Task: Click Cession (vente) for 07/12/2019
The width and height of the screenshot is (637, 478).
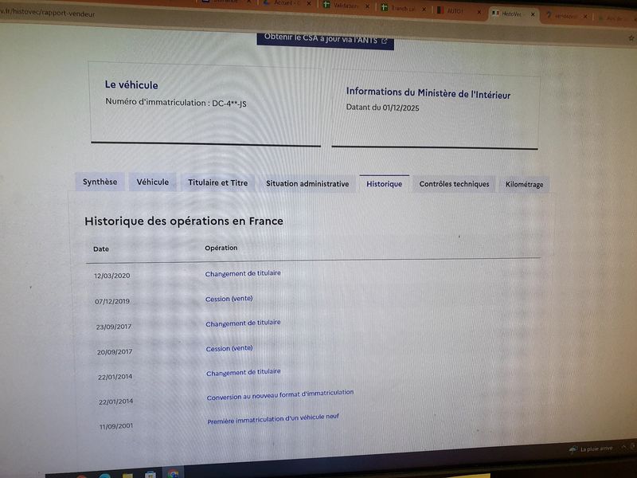Action: click(x=229, y=299)
